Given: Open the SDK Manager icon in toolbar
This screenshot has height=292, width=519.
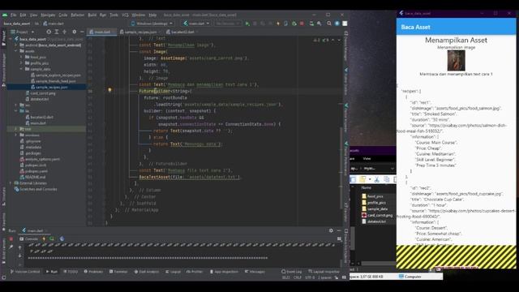Looking at the screenshot, I should (311, 24).
